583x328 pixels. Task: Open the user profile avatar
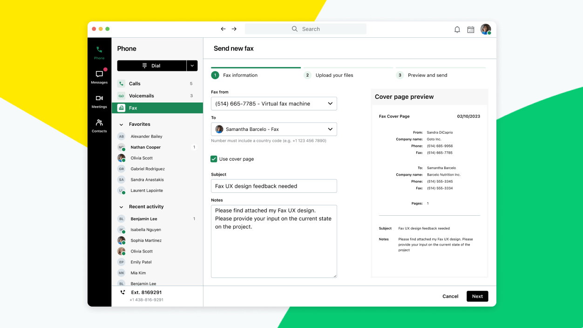(486, 29)
